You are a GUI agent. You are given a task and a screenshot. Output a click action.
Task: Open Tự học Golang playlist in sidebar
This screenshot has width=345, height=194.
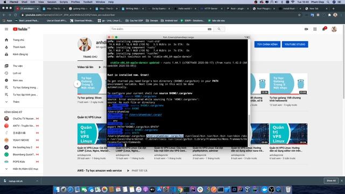click(25, 87)
